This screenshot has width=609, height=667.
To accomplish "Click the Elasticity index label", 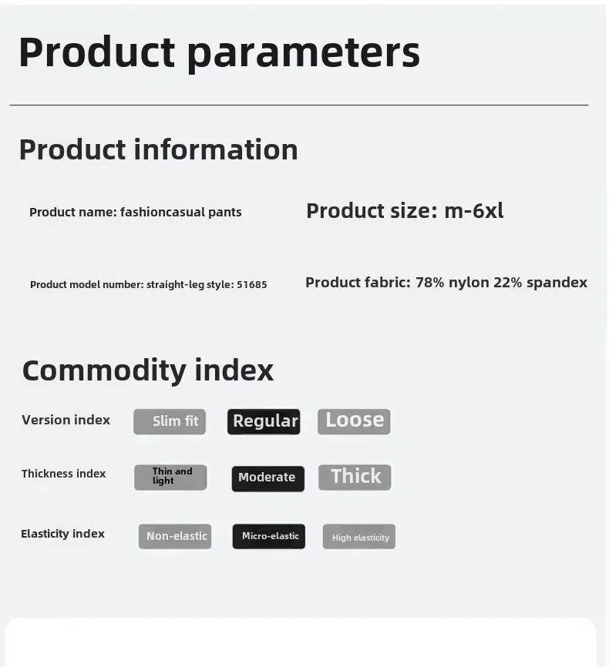I will pos(62,534).
